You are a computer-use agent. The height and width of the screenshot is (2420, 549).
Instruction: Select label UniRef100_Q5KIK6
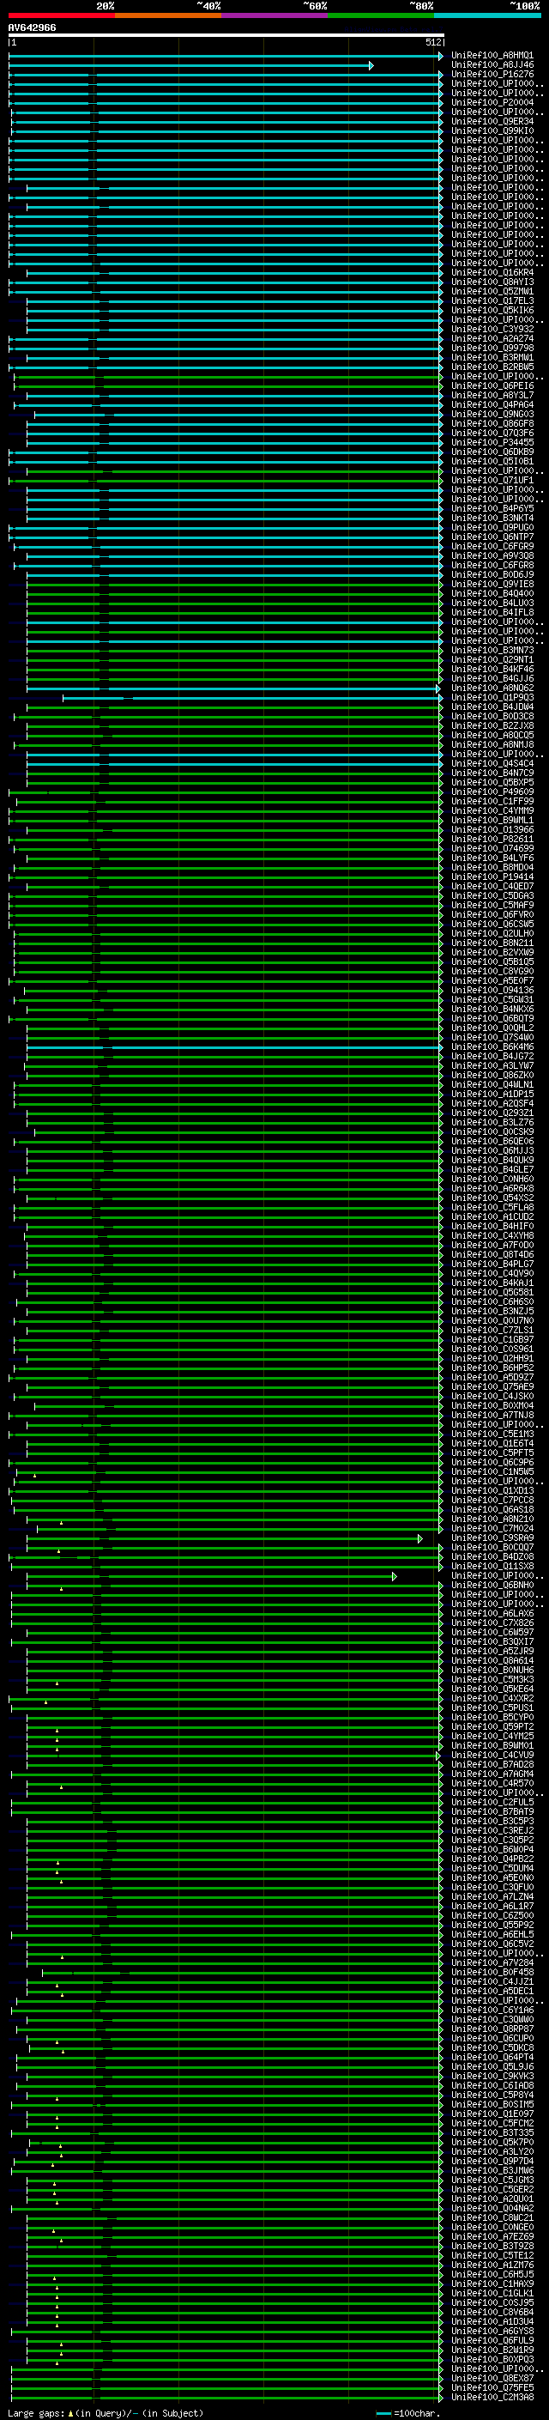[492, 310]
